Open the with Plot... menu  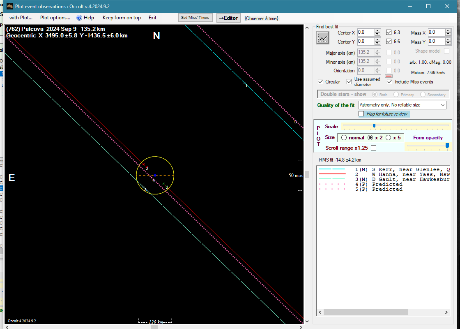(x=21, y=18)
